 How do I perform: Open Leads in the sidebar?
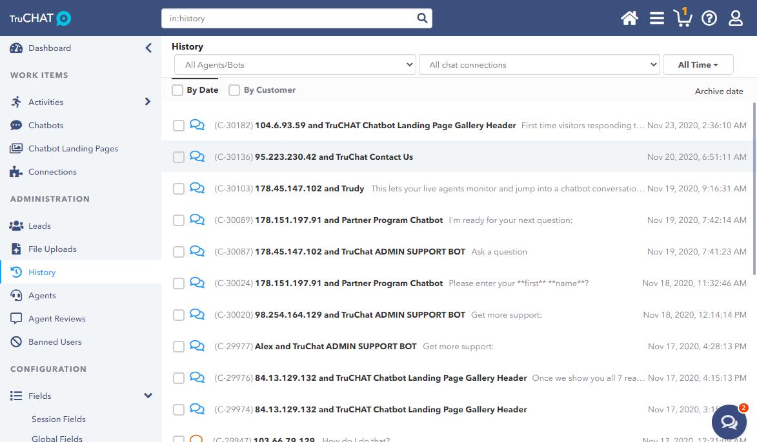tap(39, 226)
